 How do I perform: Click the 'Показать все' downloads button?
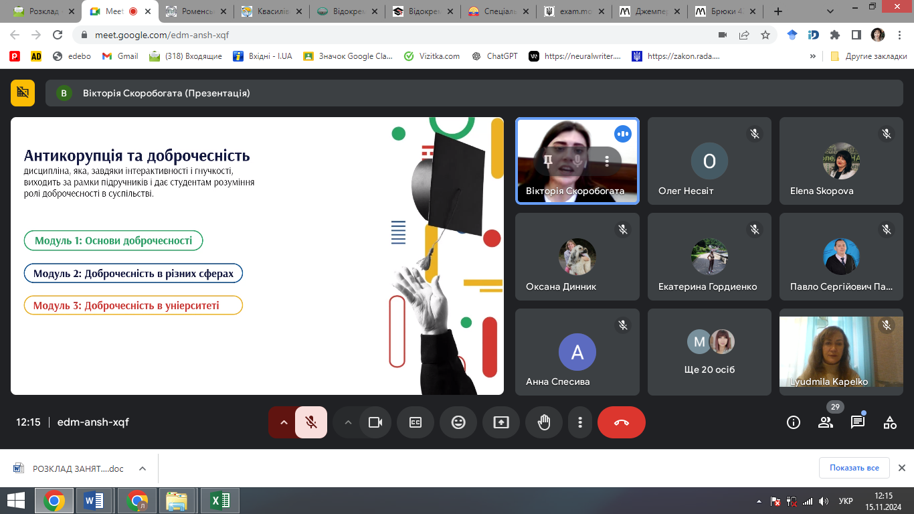pos(854,468)
